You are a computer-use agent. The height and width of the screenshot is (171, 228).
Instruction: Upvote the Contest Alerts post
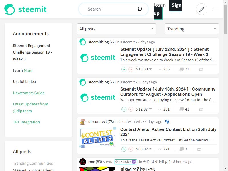pos(124,149)
